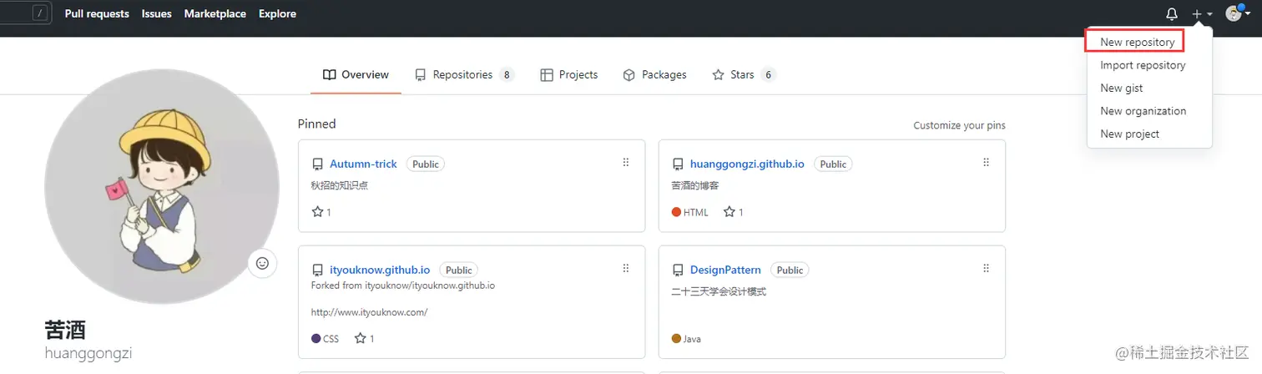Choose Import repository
This screenshot has height=374, width=1262.
(x=1143, y=65)
